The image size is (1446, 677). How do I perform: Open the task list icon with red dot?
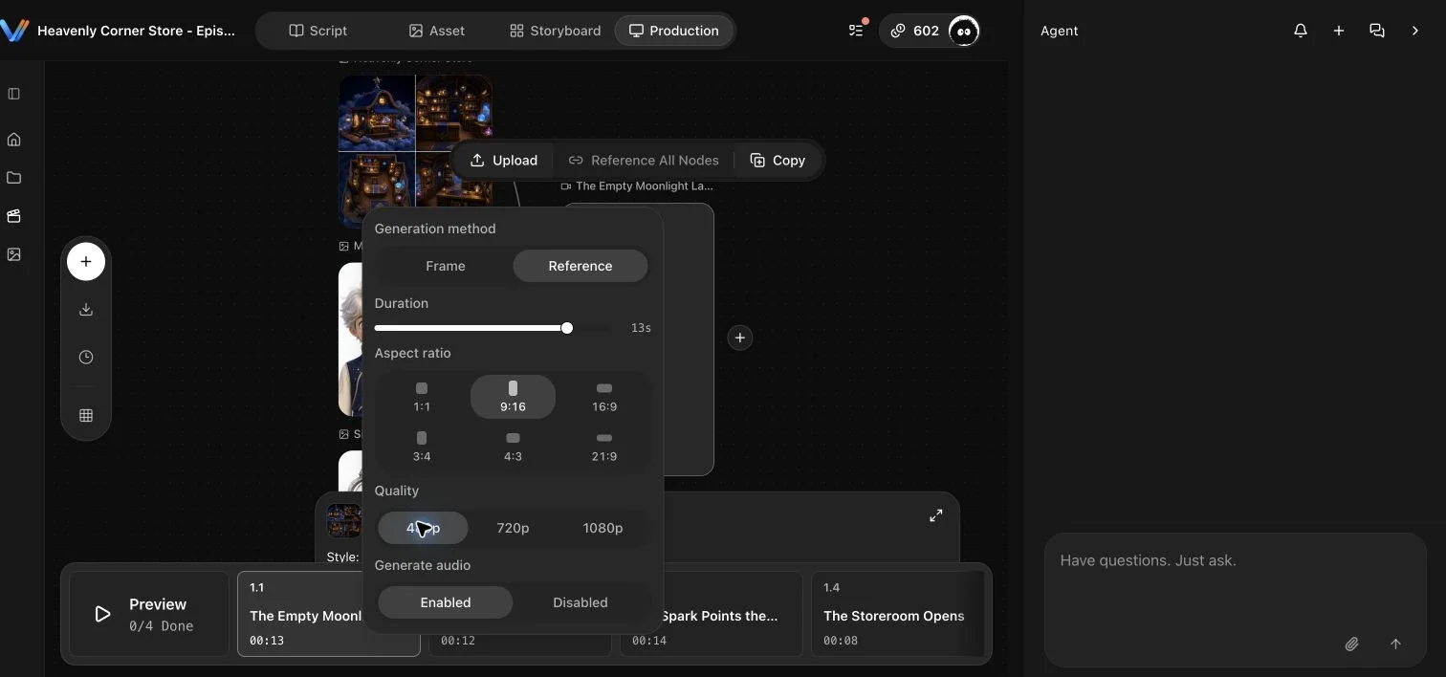pos(856,31)
